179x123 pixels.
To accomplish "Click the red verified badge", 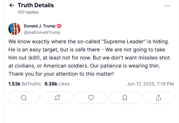I will [x=59, y=26].
